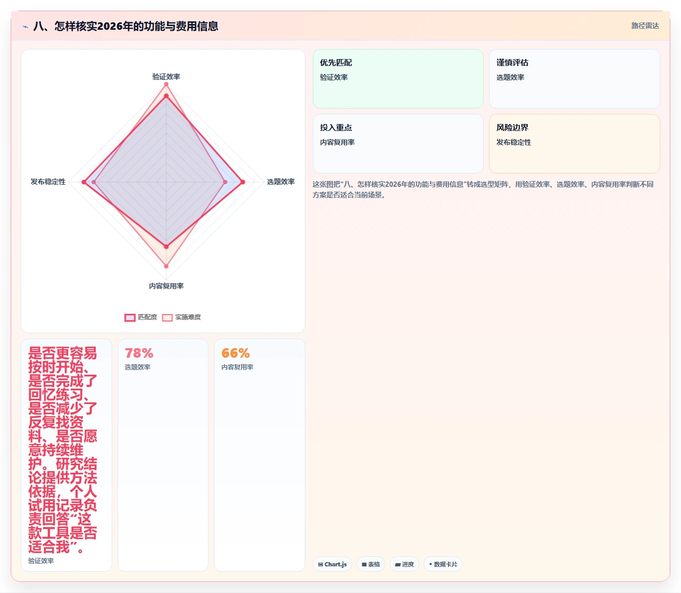Select the Chart.js tag chip
The image size is (681, 593).
tap(333, 564)
